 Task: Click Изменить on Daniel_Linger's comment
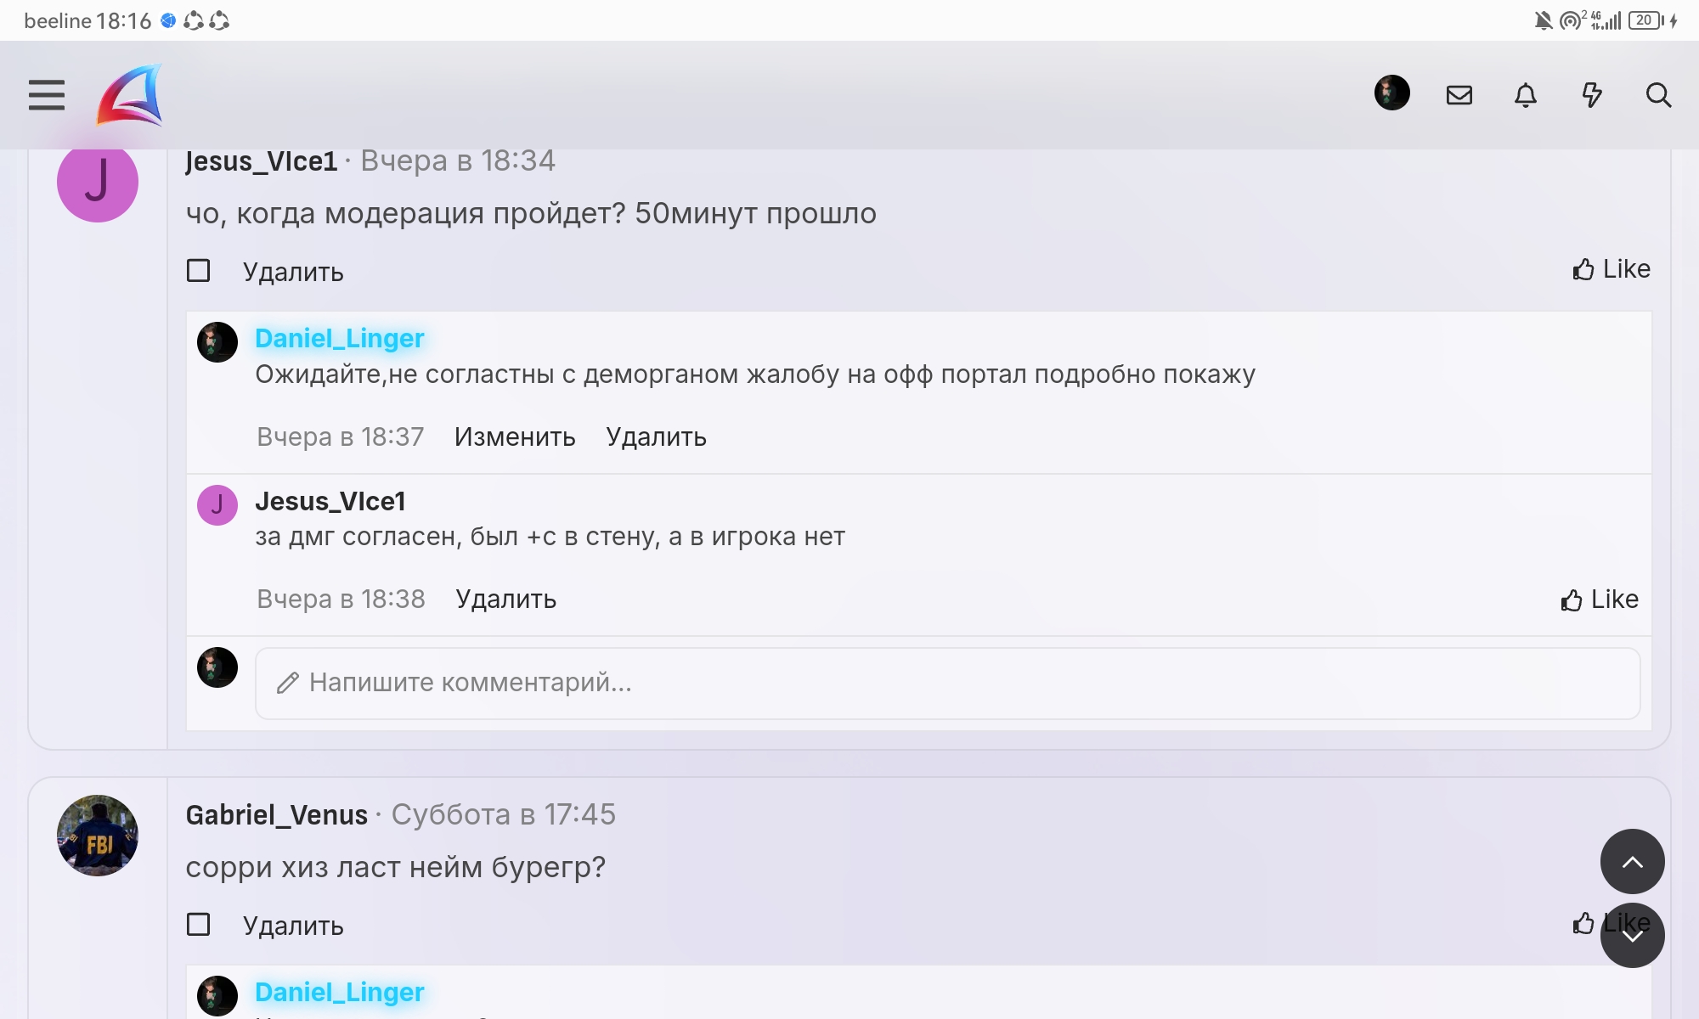514,436
